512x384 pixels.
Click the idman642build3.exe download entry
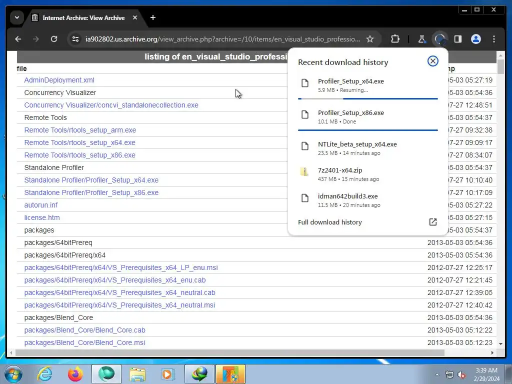tap(367, 200)
